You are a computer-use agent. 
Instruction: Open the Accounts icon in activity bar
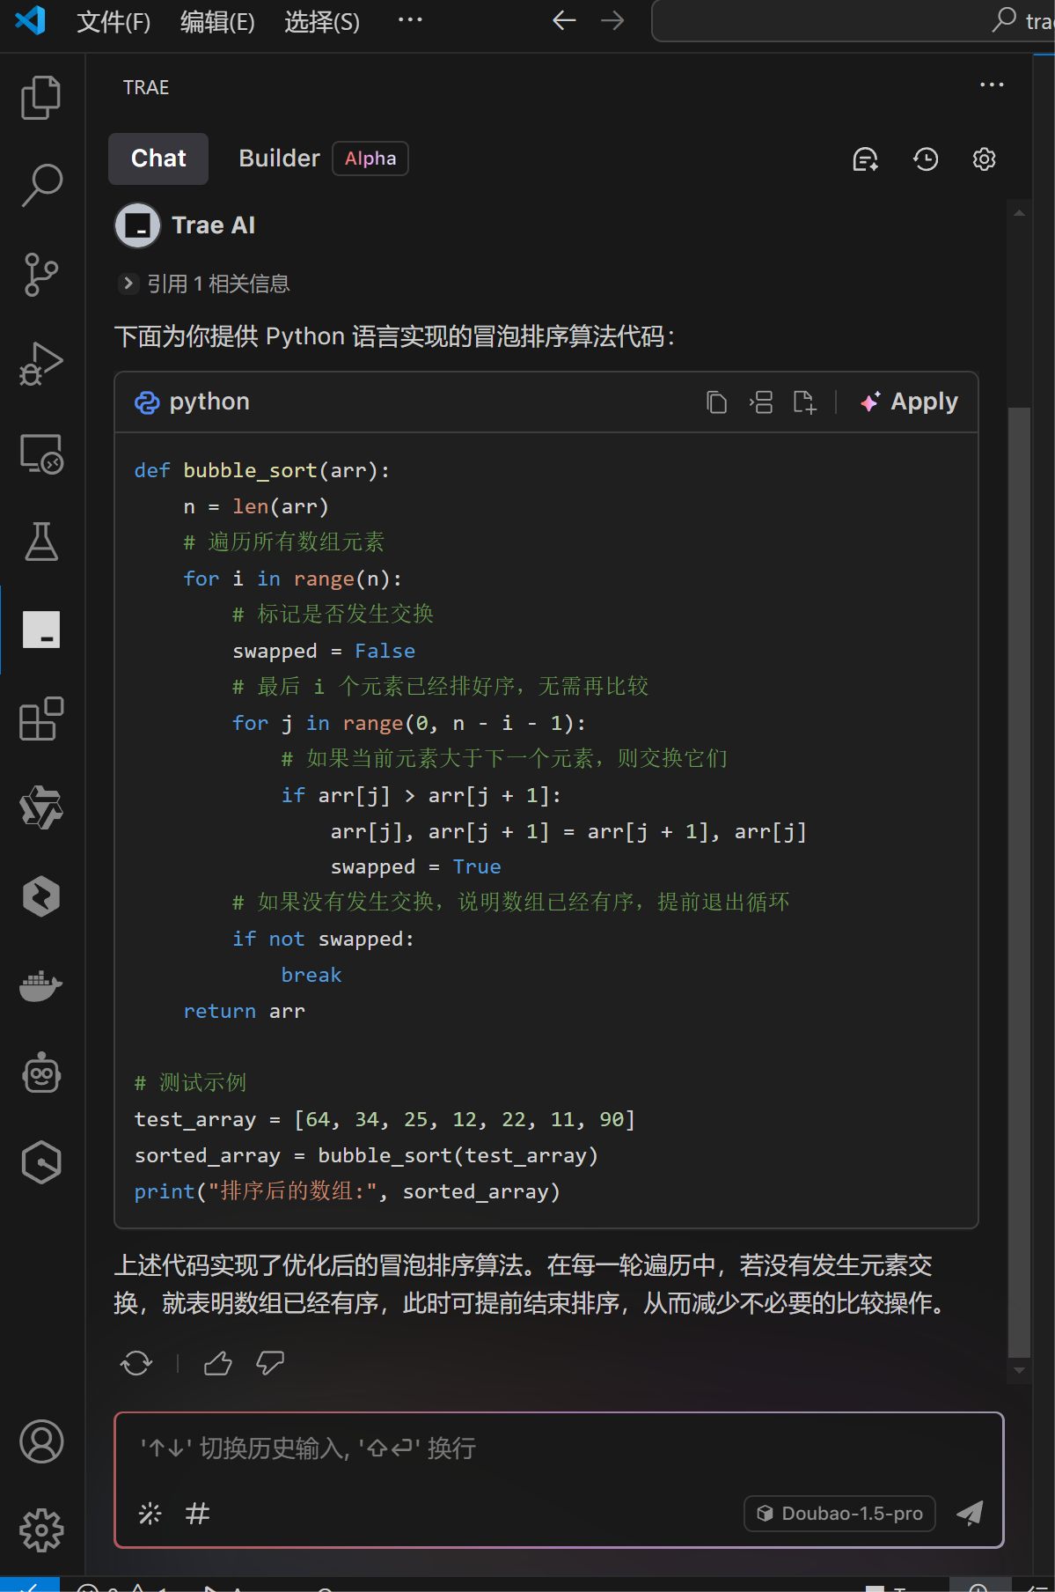(41, 1441)
